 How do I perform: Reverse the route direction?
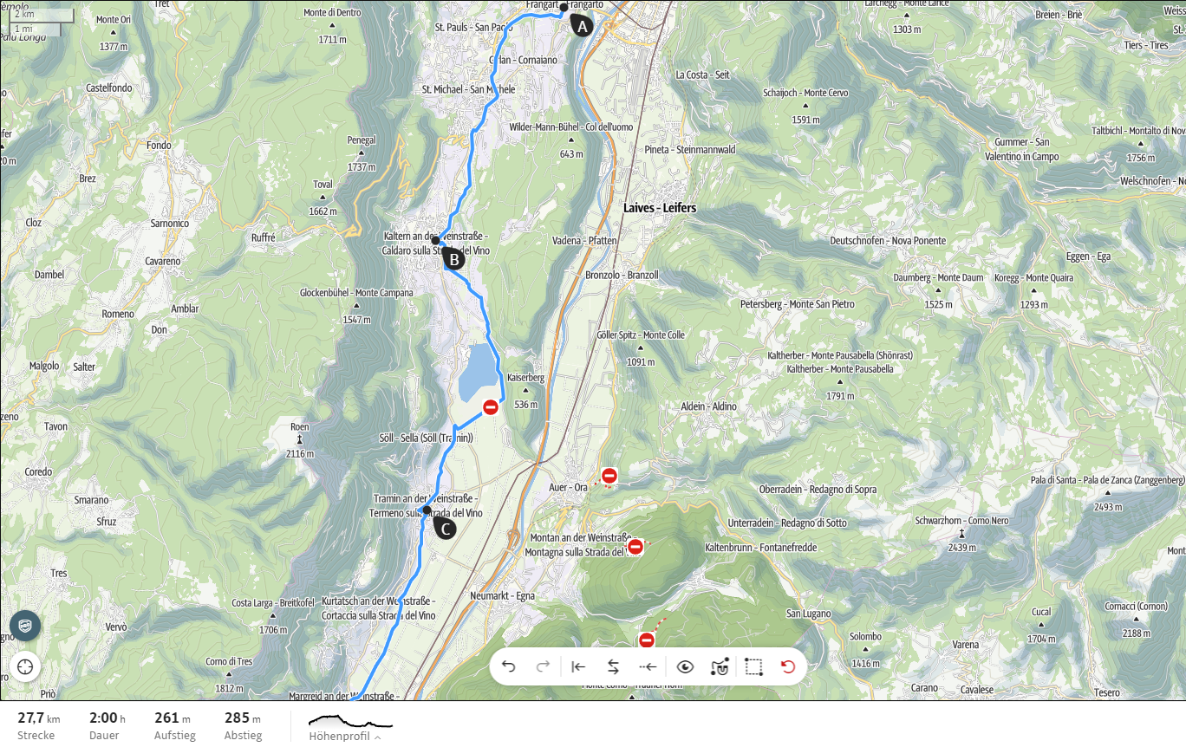(x=613, y=666)
